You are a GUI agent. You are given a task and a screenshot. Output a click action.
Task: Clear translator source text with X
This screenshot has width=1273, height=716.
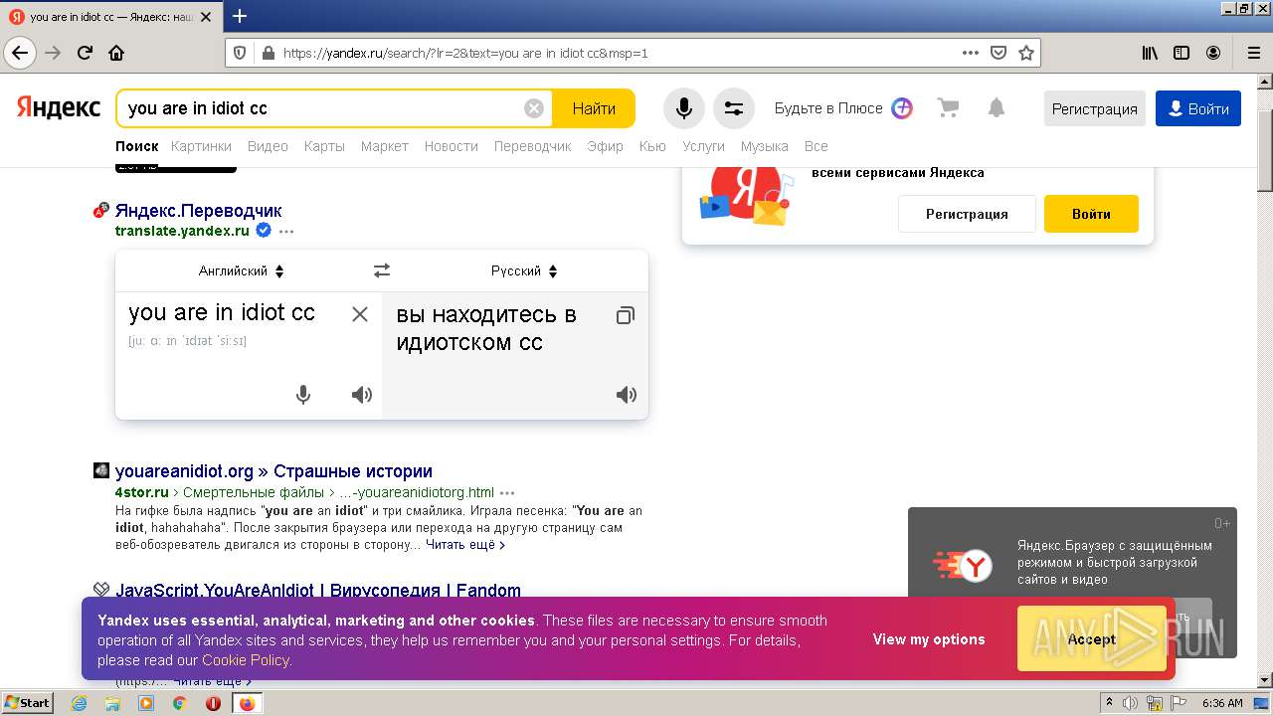[360, 314]
